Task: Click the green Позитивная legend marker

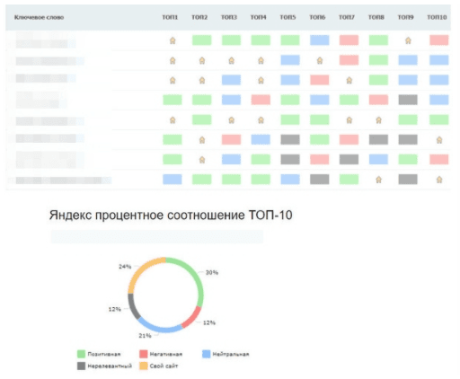Action: point(81,354)
